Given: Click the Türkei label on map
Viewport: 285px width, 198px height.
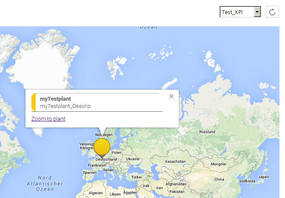Looking at the screenshot, I should (x=136, y=177).
